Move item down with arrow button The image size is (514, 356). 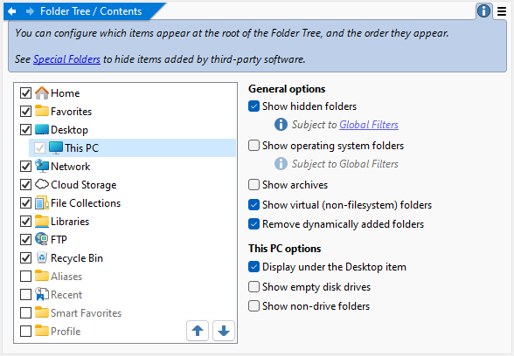point(224,331)
